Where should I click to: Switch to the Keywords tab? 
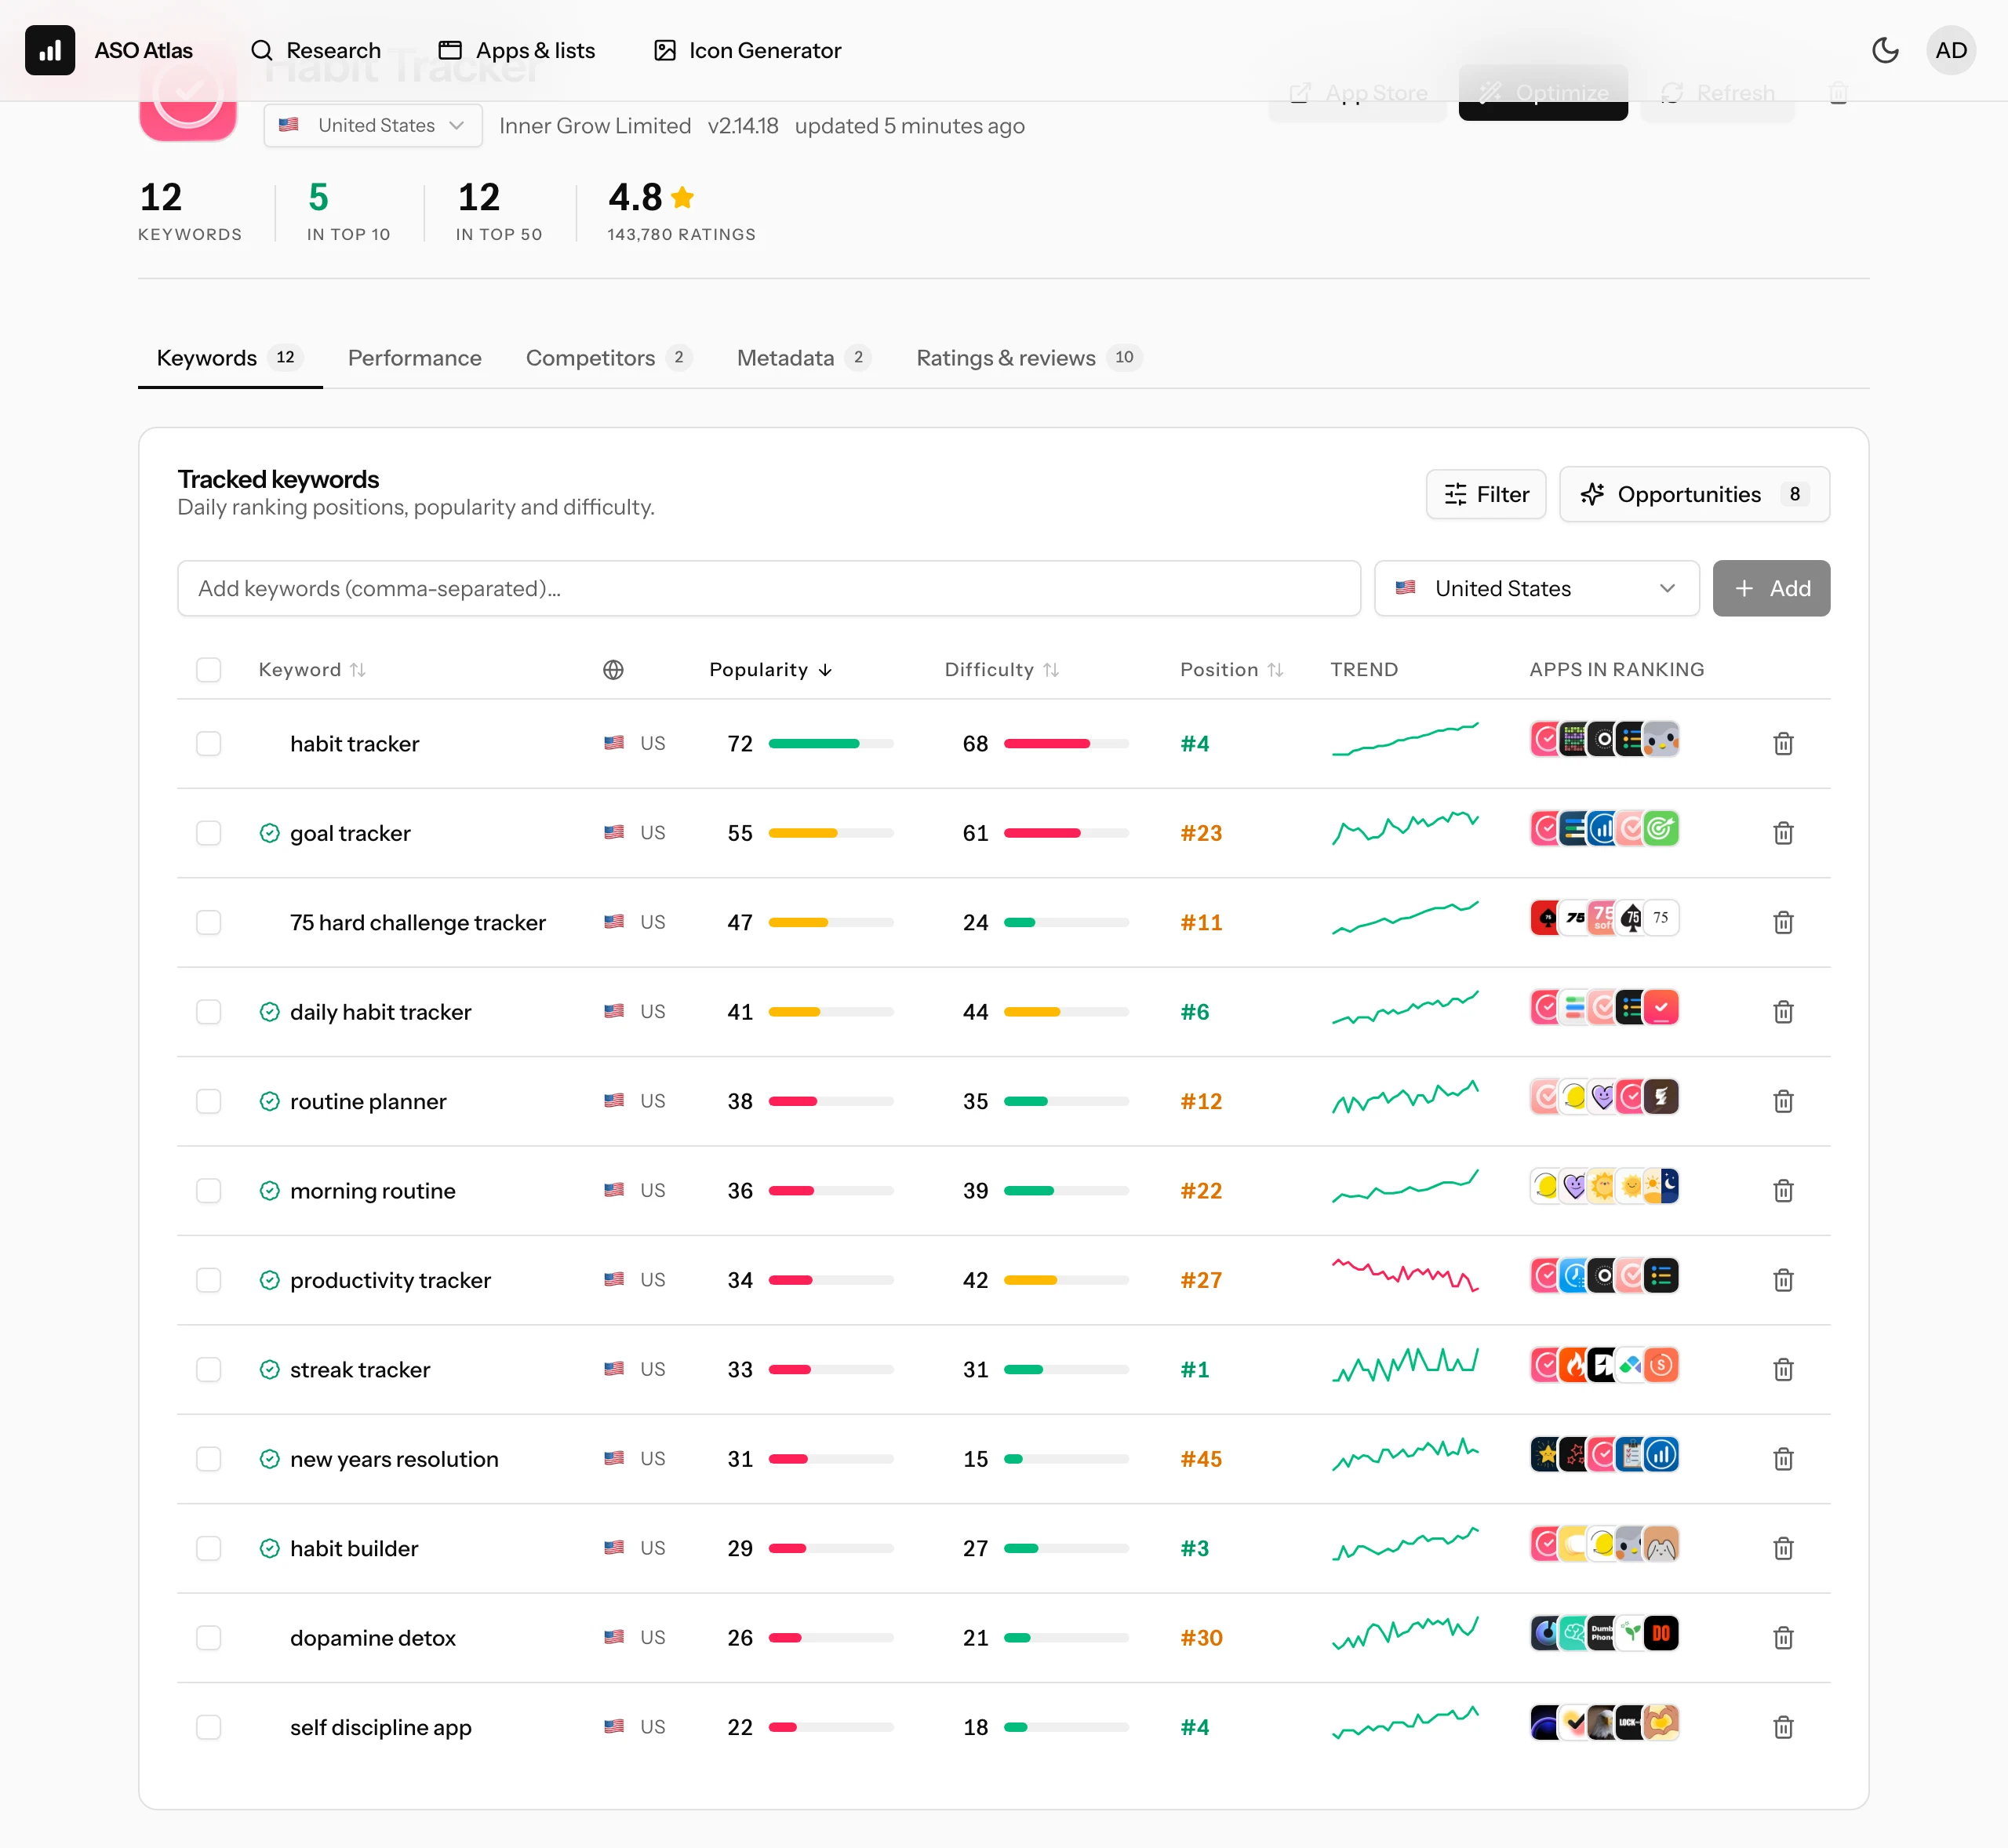click(230, 358)
